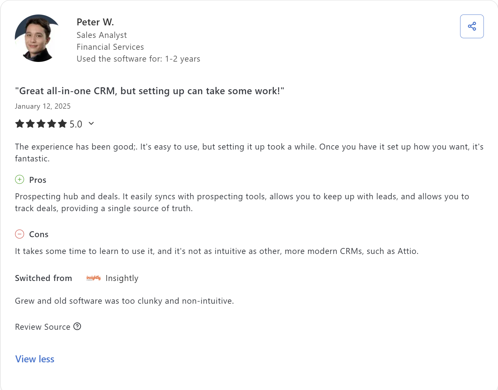Click the first rating star
This screenshot has height=390, width=498.
click(20, 124)
